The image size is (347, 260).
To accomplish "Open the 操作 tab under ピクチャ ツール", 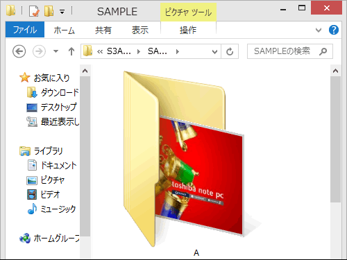I will pos(188,30).
